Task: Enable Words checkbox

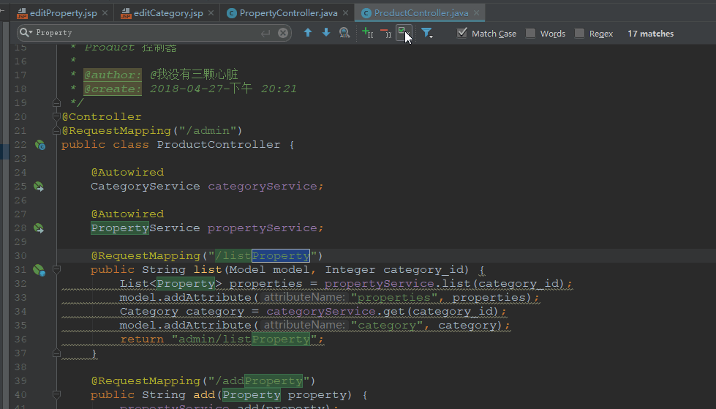Action: pos(531,33)
